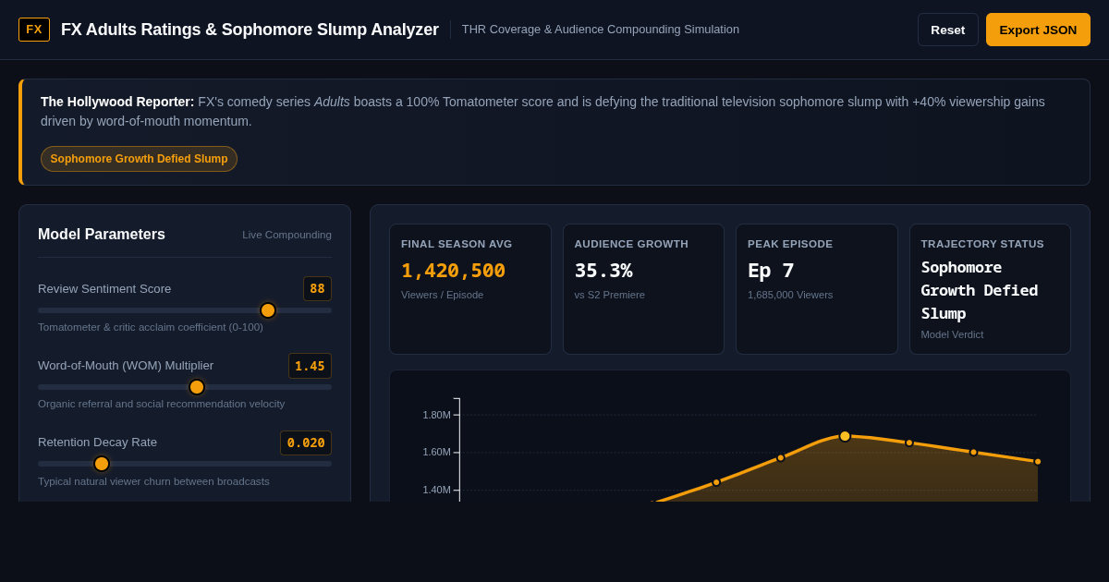
Task: Click the 0.020 decay rate value
Action: tap(306, 443)
